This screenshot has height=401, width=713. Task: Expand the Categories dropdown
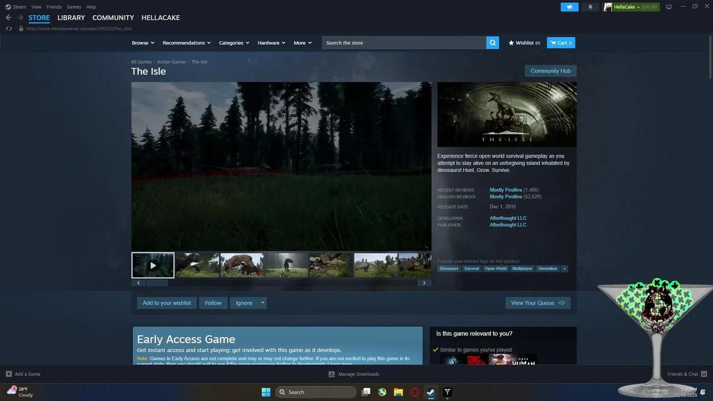click(234, 43)
